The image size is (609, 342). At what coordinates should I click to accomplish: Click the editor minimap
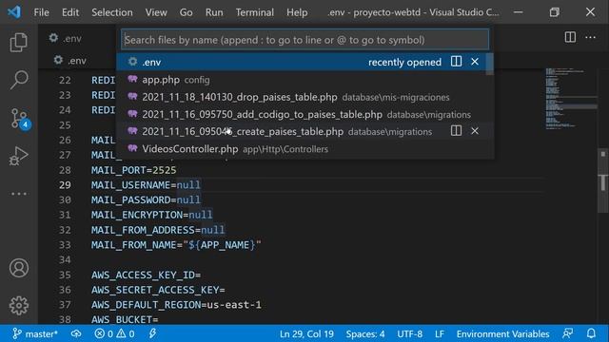tap(571, 99)
